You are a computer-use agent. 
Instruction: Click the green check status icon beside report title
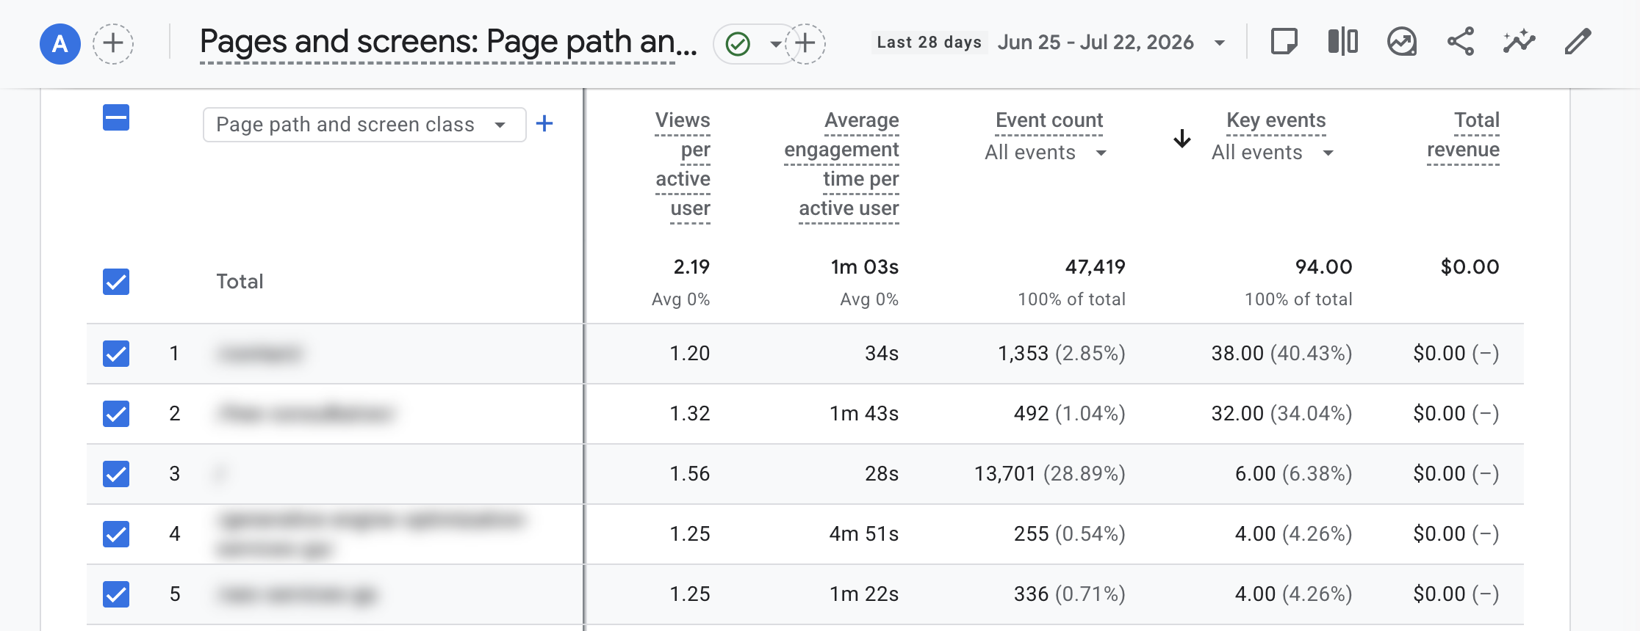click(x=738, y=44)
